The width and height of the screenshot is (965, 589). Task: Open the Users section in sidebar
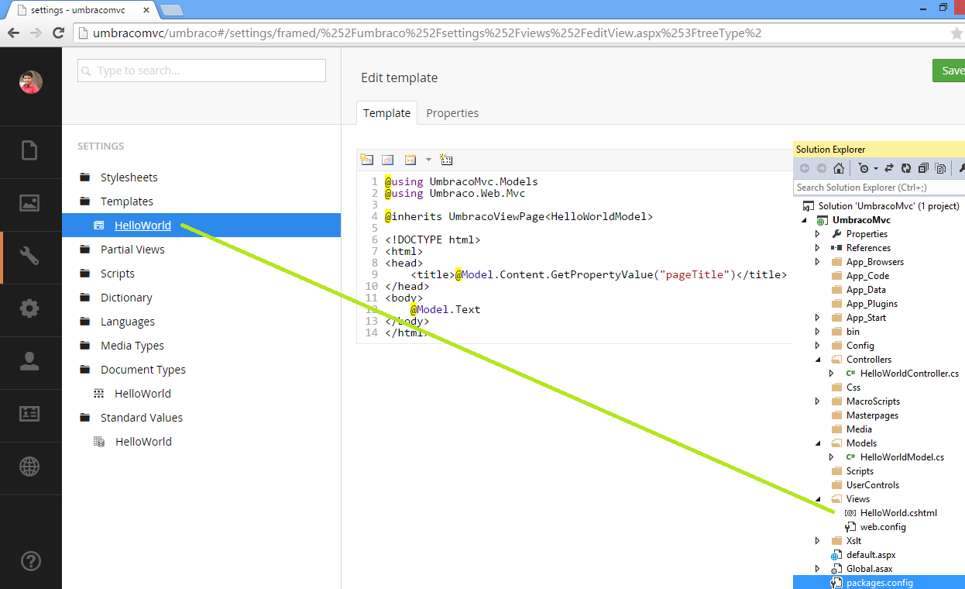31,361
